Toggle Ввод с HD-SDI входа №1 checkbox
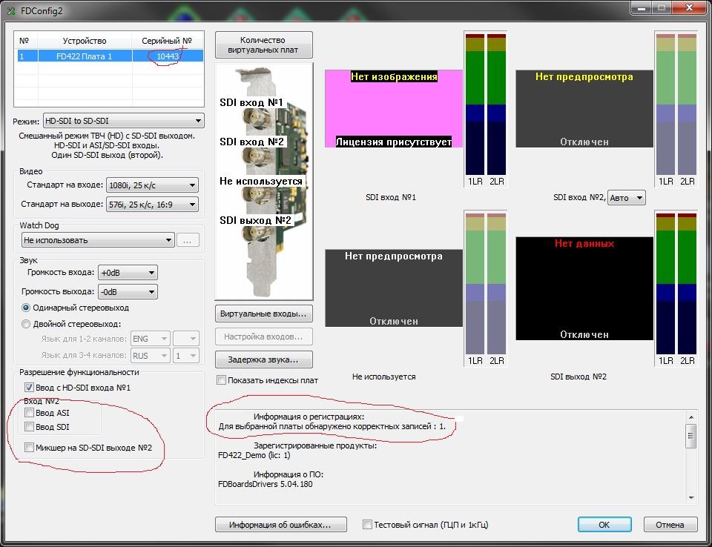 pyautogui.click(x=29, y=388)
